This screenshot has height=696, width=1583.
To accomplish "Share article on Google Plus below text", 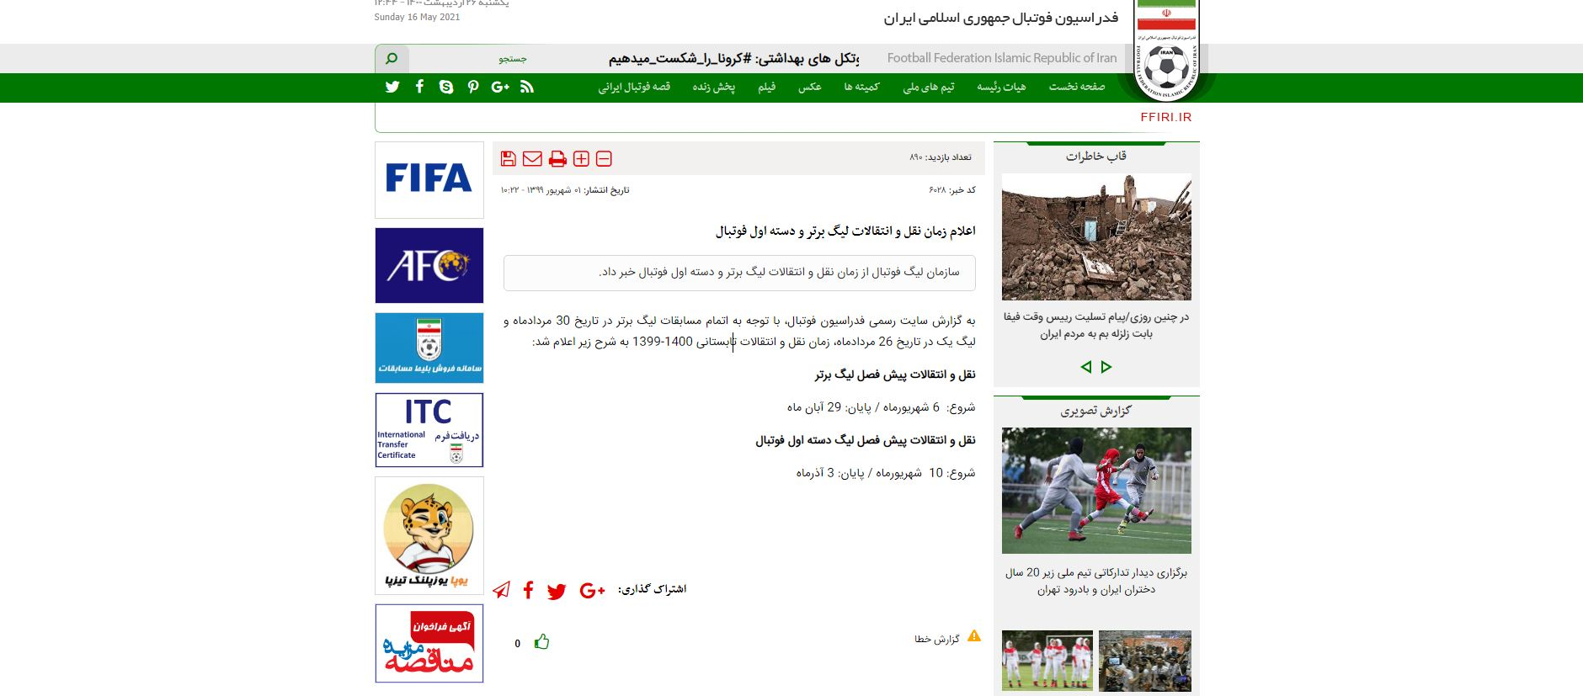I will (x=593, y=591).
